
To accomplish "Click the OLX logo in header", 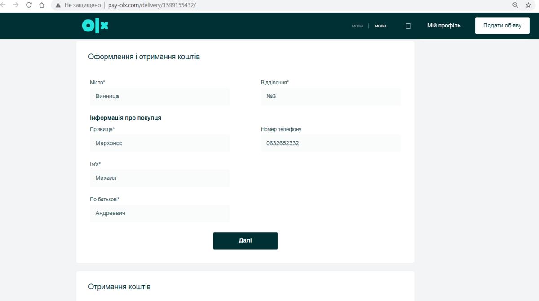I will pyautogui.click(x=95, y=26).
